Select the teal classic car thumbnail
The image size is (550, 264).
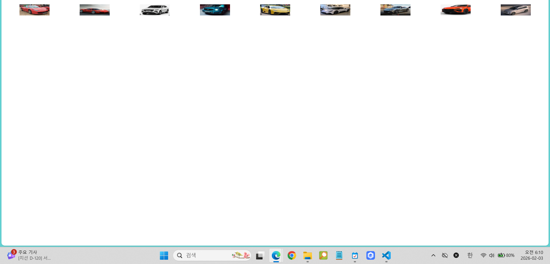coord(215,10)
